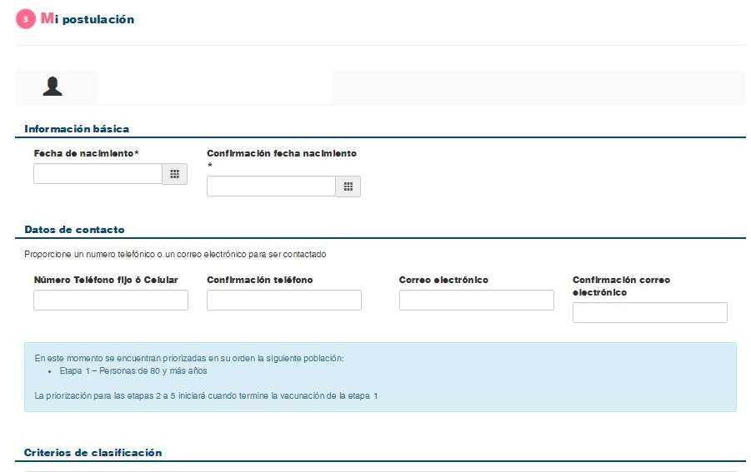Click the Información básica section title
This screenshot has width=751, height=472.
[77, 129]
